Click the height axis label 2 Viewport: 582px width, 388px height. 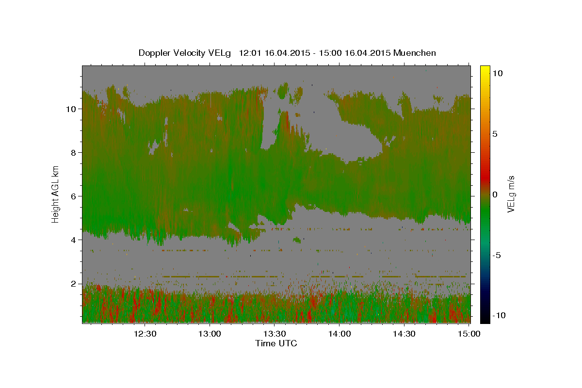tap(74, 284)
